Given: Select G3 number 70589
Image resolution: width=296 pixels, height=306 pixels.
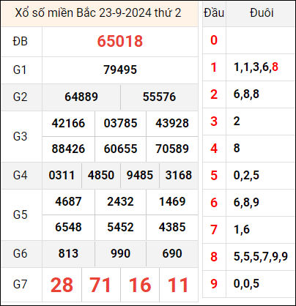Looking at the screenshot, I should [x=172, y=149].
